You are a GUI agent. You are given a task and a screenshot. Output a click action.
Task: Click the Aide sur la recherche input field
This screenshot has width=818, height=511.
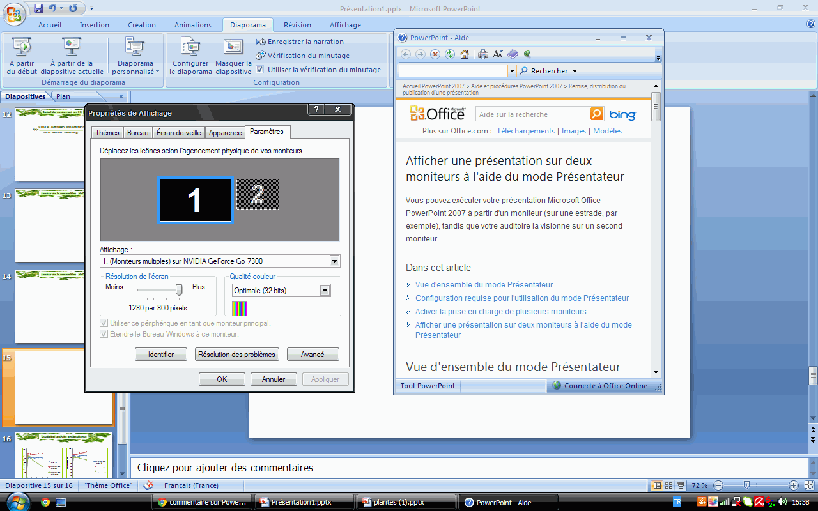[533, 114]
